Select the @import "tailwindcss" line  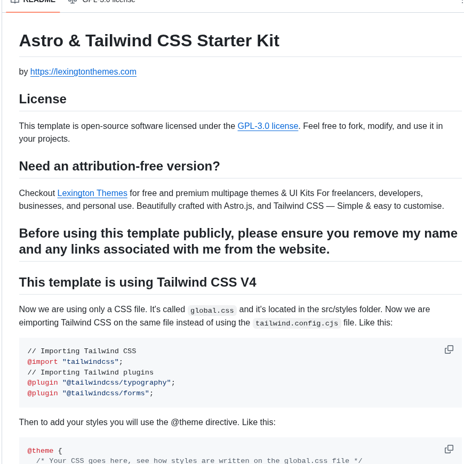74,361
